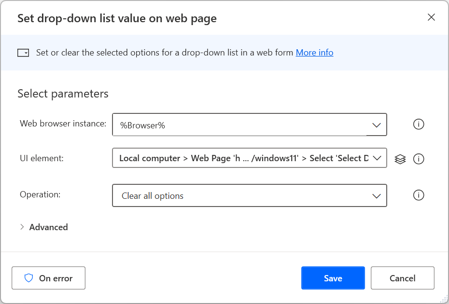The height and width of the screenshot is (304, 449).
Task: Select the %Browser% variable text field
Action: pos(217,124)
